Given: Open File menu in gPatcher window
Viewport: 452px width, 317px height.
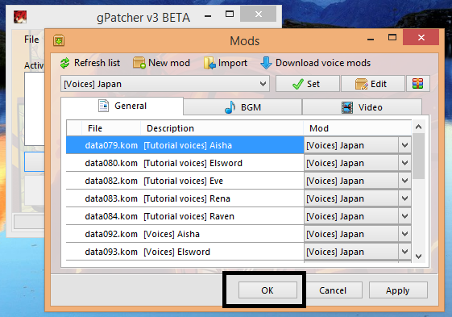Looking at the screenshot, I should (31, 40).
